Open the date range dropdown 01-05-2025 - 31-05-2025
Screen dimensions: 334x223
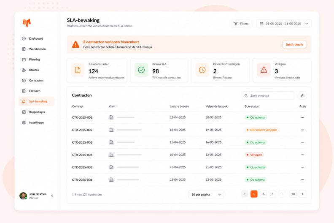click(284, 24)
